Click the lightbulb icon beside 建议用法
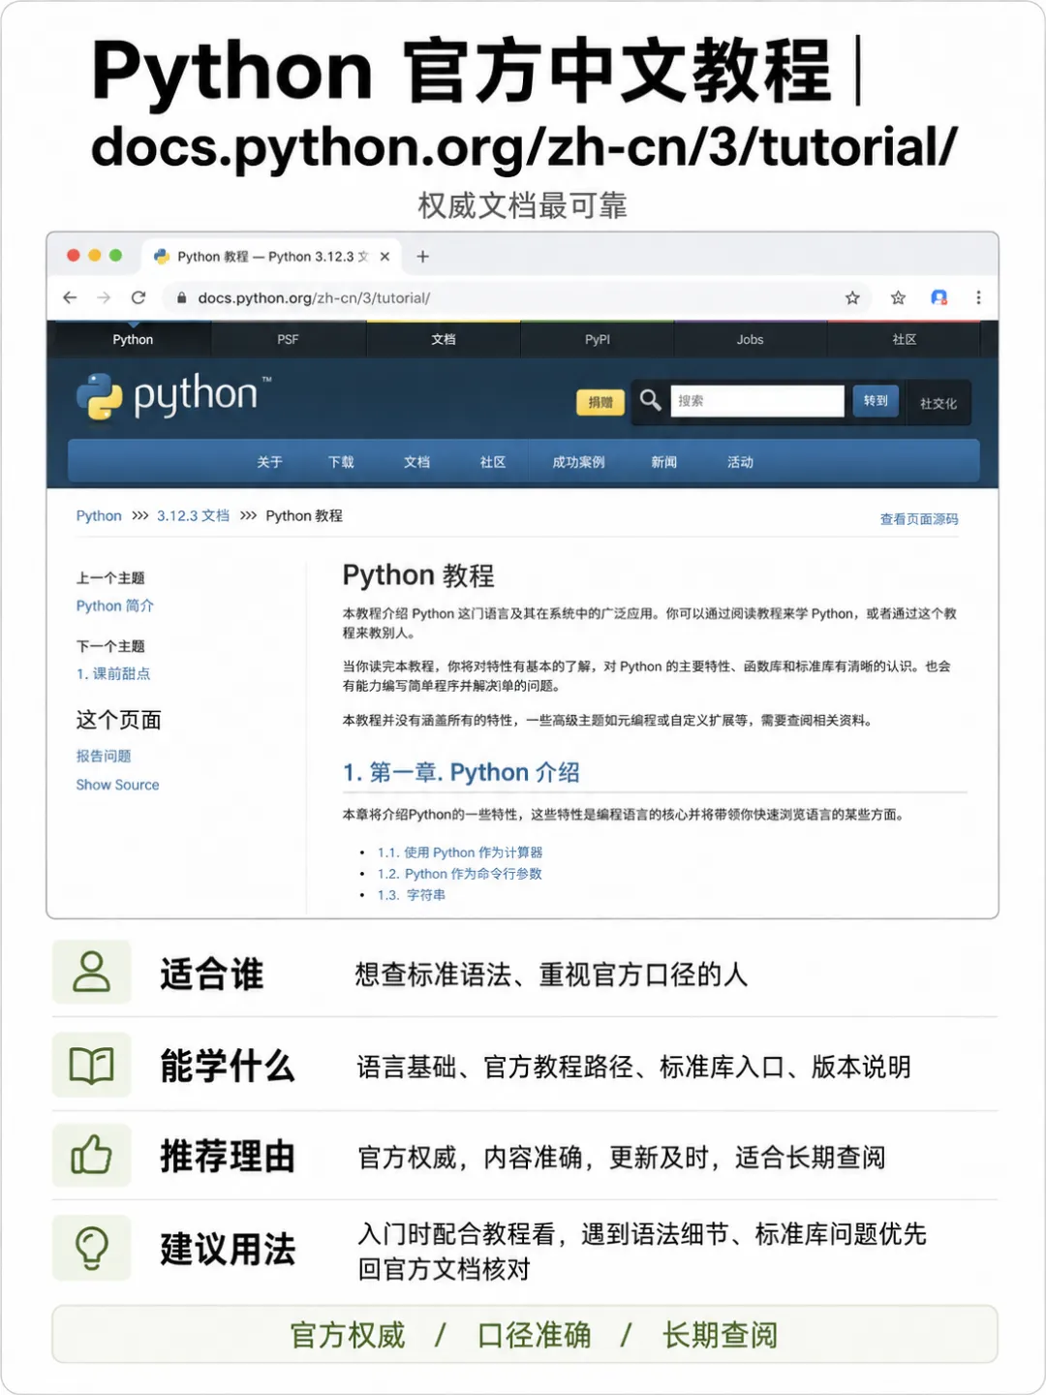Image resolution: width=1046 pixels, height=1395 pixels. click(x=92, y=1248)
